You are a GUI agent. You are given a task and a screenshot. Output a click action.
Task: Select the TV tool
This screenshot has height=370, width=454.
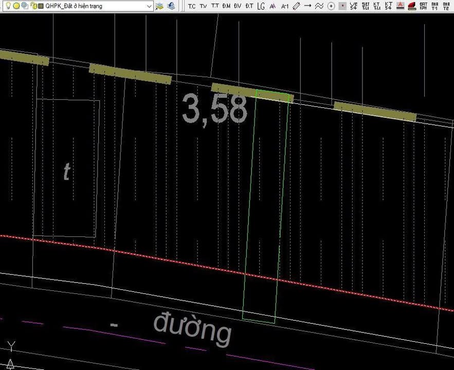point(203,6)
